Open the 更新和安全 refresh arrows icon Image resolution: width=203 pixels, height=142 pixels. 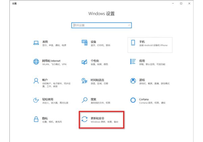click(84, 119)
